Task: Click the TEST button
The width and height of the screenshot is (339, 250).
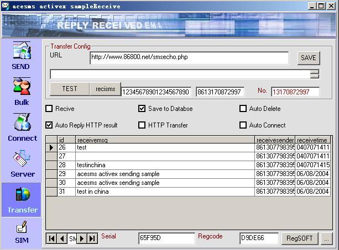Action: click(x=70, y=89)
